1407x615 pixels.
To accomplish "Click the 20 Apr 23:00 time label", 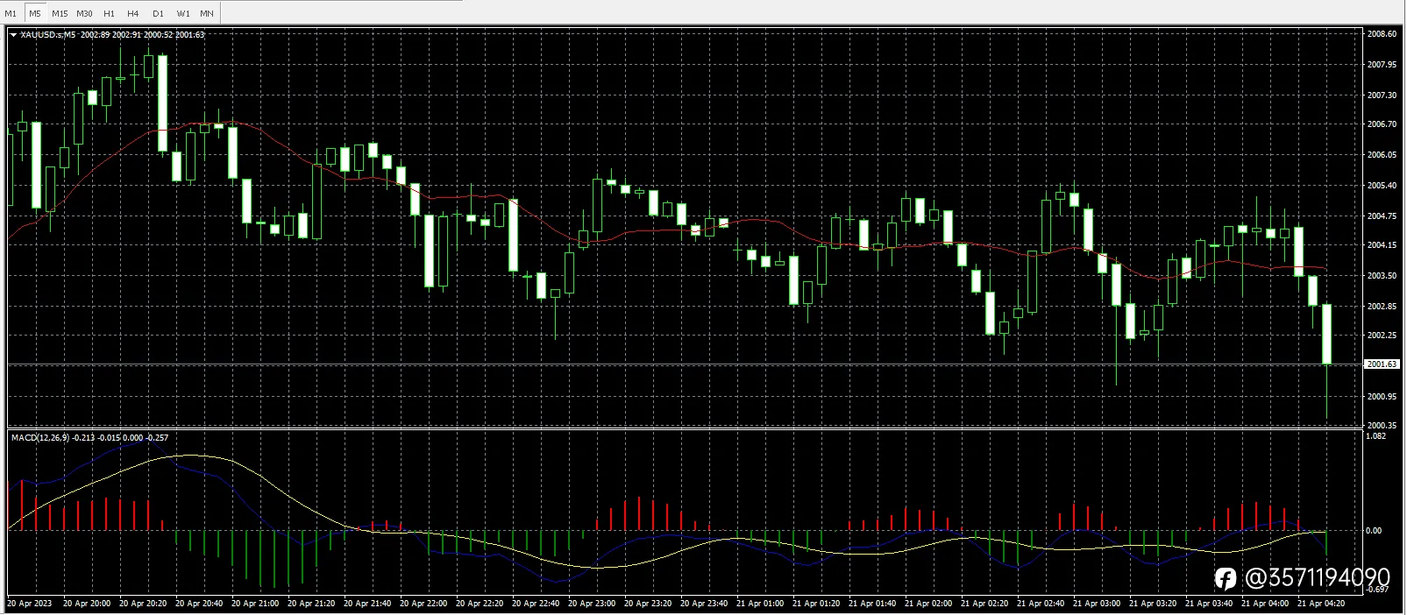I will click(592, 604).
